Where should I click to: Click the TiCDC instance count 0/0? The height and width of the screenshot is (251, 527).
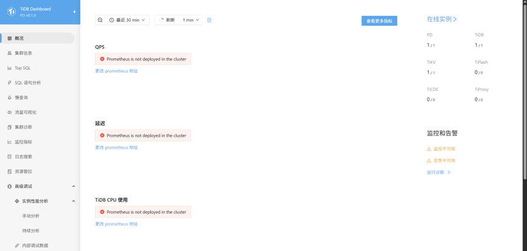431,99
